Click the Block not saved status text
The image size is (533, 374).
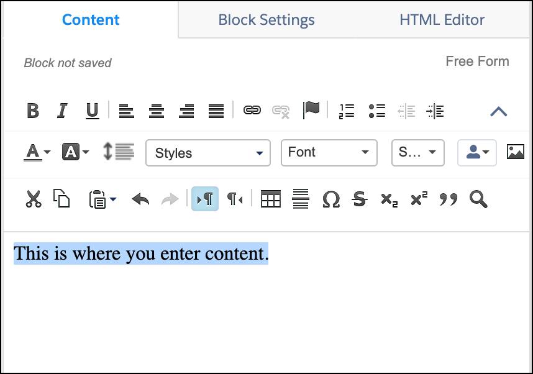tap(68, 63)
